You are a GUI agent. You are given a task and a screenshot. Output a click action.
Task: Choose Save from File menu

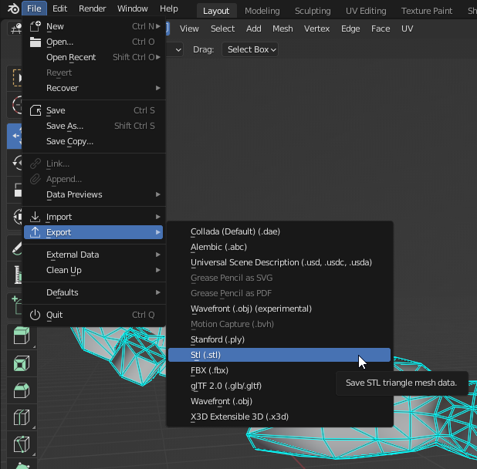click(93, 110)
